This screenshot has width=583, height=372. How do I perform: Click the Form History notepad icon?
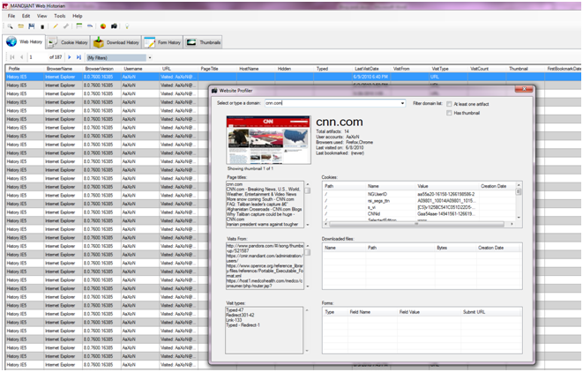tap(149, 42)
